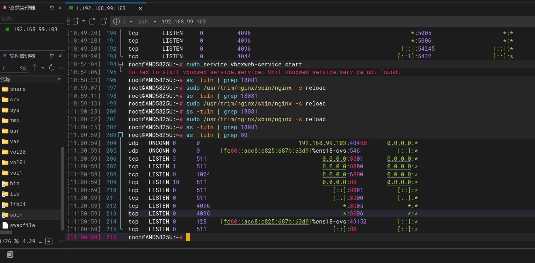Collapse the output block at line 203

pyautogui.click(x=121, y=135)
